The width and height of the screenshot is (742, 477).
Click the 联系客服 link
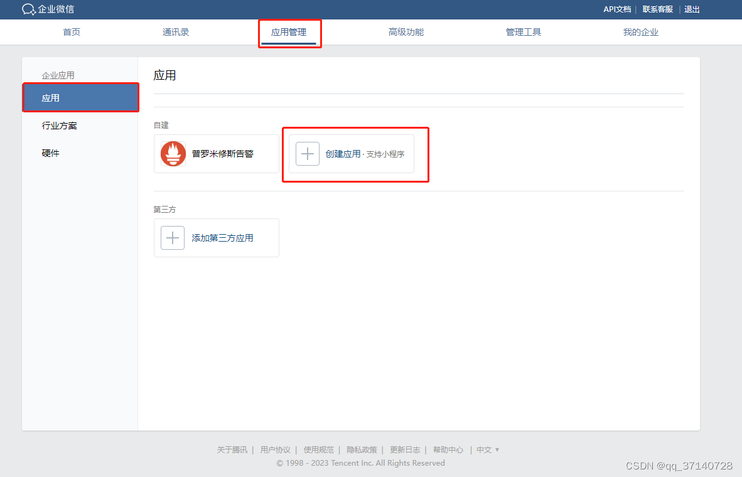(658, 9)
